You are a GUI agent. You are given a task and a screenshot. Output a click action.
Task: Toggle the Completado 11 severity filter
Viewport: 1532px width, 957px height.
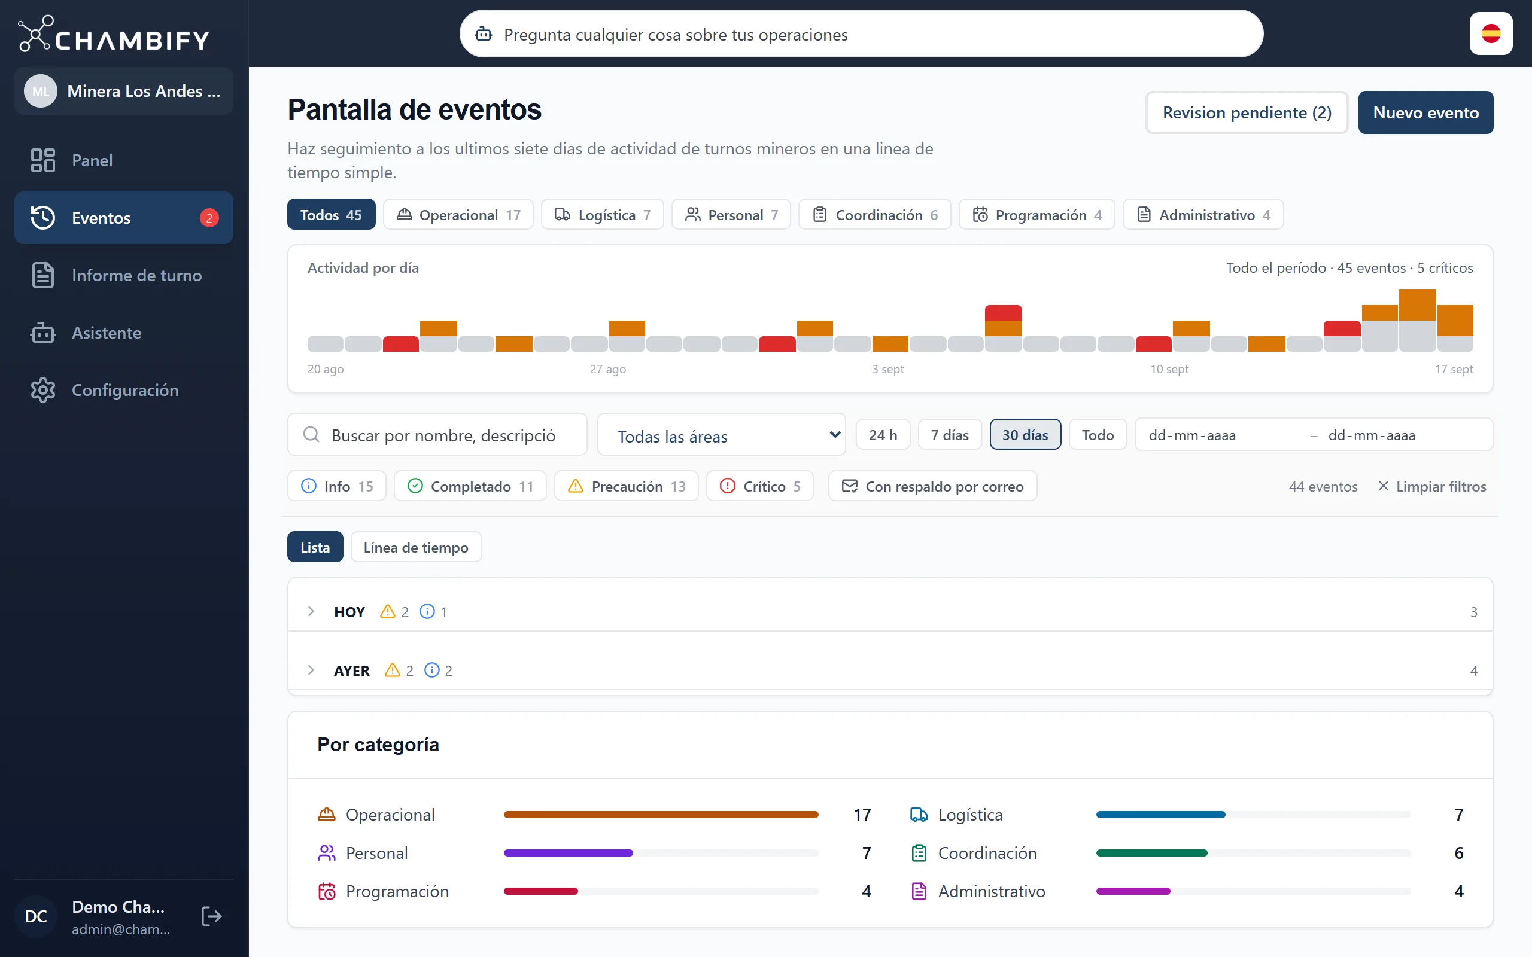point(470,486)
